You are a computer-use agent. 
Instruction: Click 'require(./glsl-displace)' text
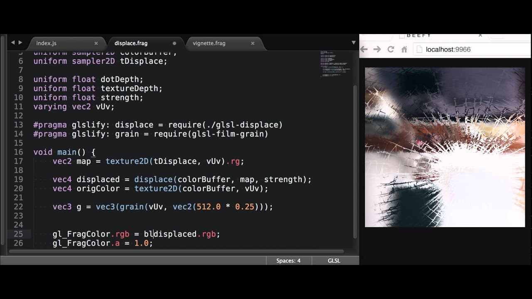[225, 125]
